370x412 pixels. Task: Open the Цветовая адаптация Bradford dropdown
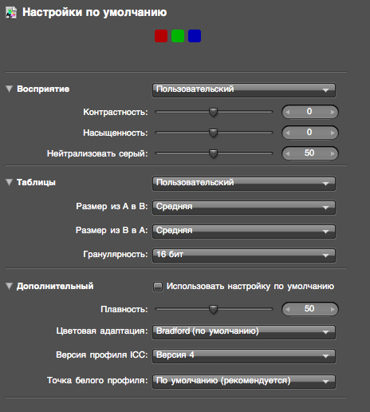coord(244,332)
